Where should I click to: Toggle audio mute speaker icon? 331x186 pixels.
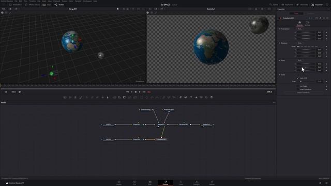(20, 92)
